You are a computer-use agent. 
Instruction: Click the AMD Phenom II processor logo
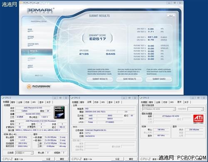click(x=59, y=113)
